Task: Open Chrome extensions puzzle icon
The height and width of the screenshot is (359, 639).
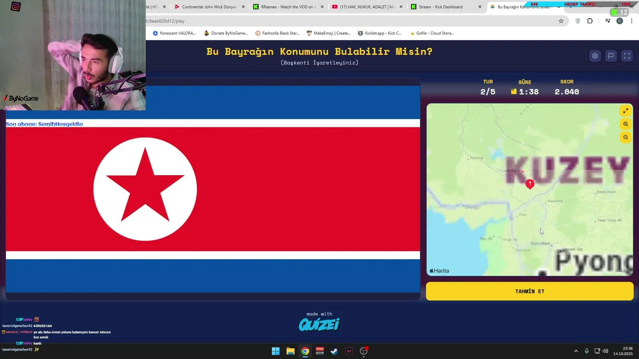Action: pos(590,21)
